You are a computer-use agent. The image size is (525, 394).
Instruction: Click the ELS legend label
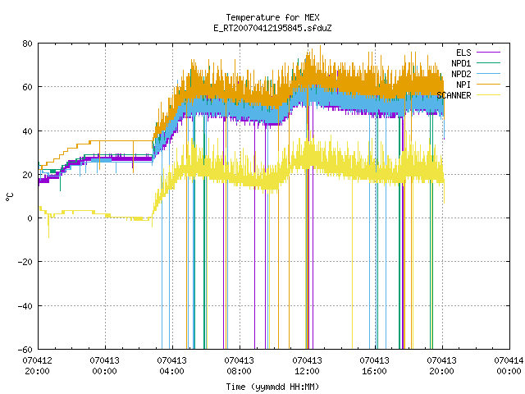tap(463, 53)
